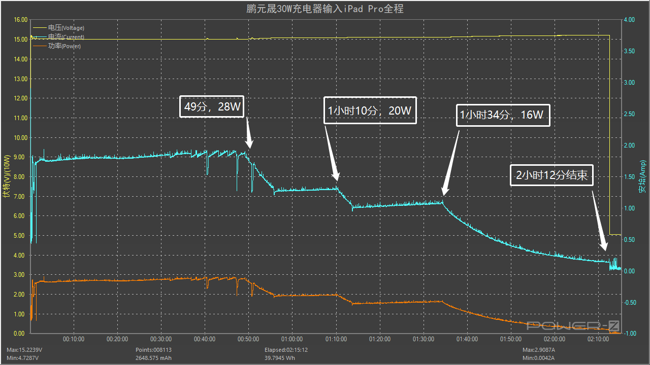
Task: Click the chart title 鹏元晟30W充电器输入iPad Pro全程
Action: (x=324, y=9)
